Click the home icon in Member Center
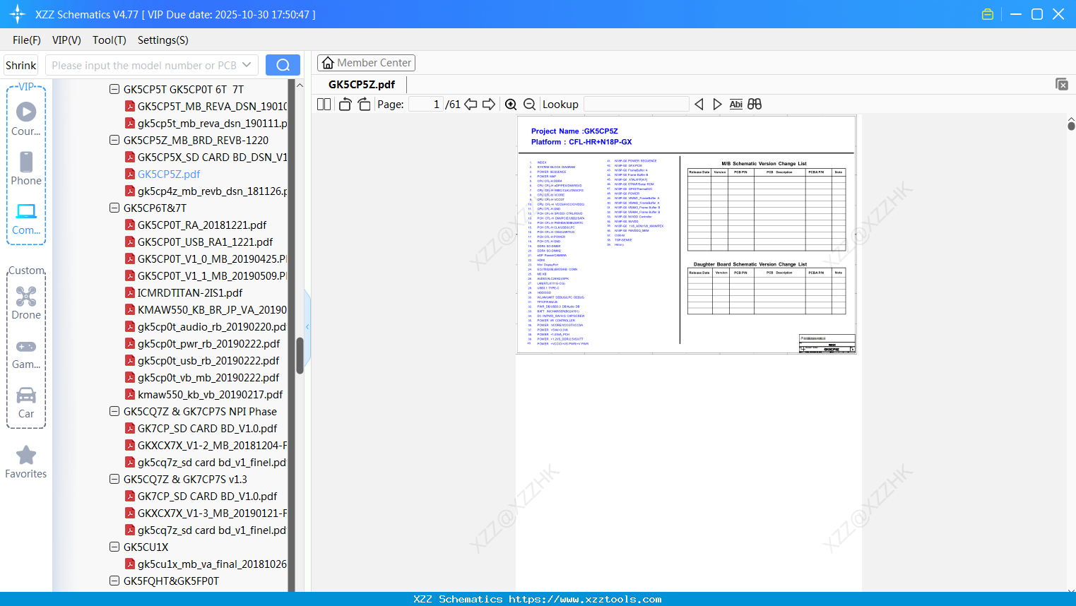 click(328, 63)
